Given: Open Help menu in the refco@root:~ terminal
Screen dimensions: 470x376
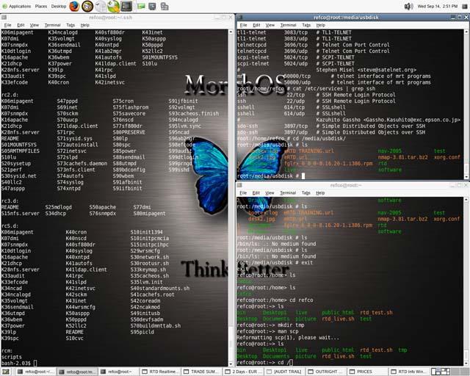Looking at the screenshot, I should pos(320,193).
